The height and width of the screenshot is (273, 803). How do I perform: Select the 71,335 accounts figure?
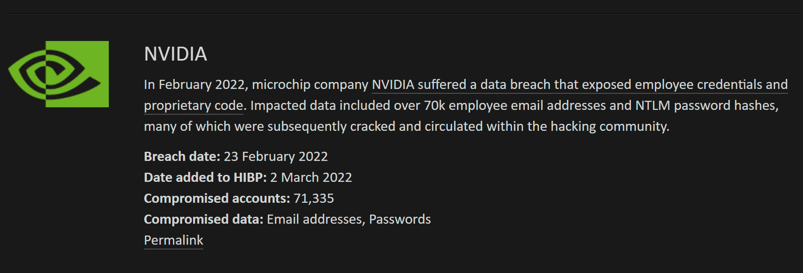314,198
